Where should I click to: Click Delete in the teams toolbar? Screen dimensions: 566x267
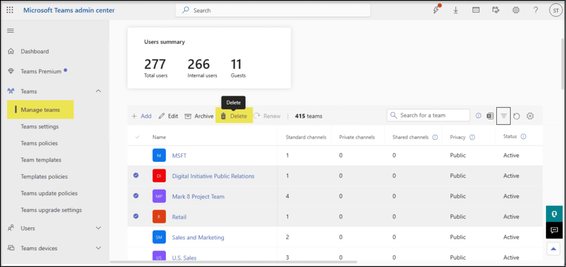click(x=234, y=116)
